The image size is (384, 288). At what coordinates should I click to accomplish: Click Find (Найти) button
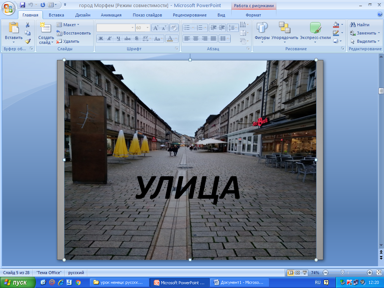pos(360,25)
